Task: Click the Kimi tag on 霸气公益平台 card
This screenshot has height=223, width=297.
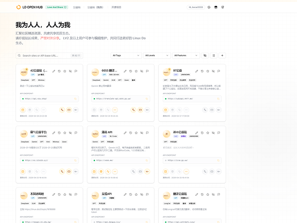Action: pyautogui.click(x=48, y=142)
